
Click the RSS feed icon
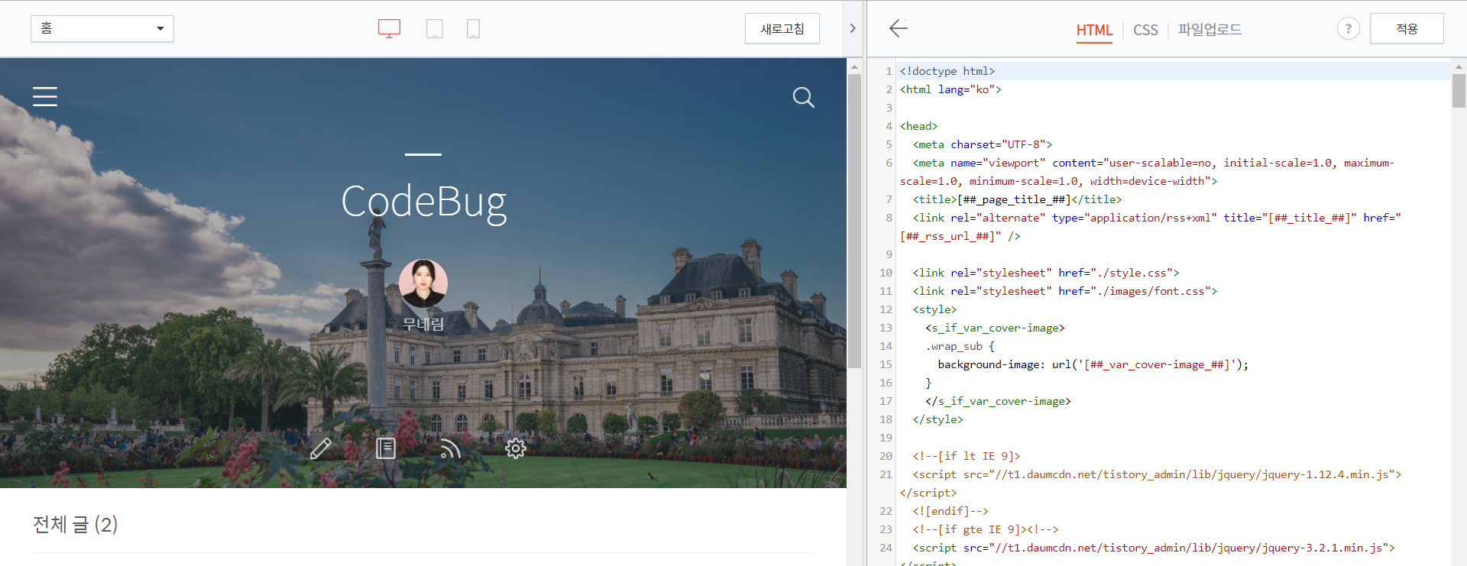[x=451, y=448]
